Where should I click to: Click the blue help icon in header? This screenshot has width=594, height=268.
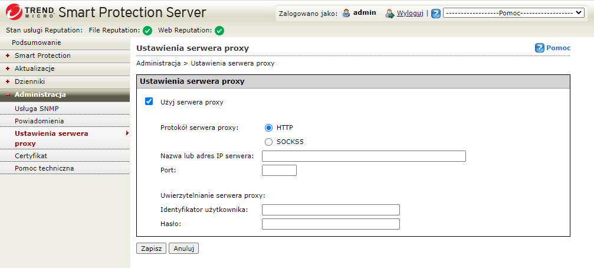pos(436,13)
